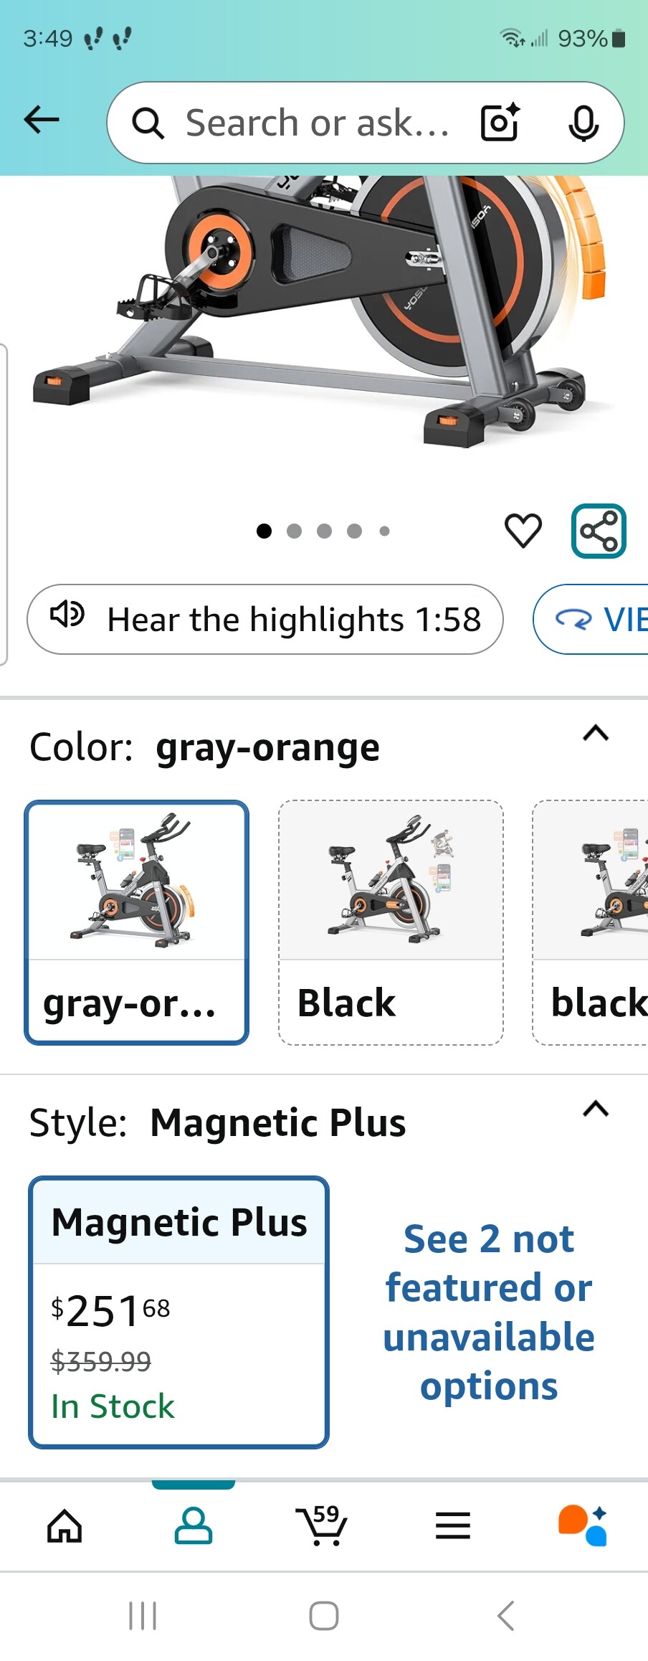Viewport: 648px width, 1661px height.
Task: See 2 not featured or unavailable options
Action: point(489,1312)
